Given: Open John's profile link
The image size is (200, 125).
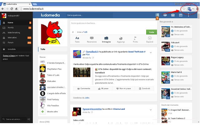Looking at the screenshot, I should click(x=87, y=98).
